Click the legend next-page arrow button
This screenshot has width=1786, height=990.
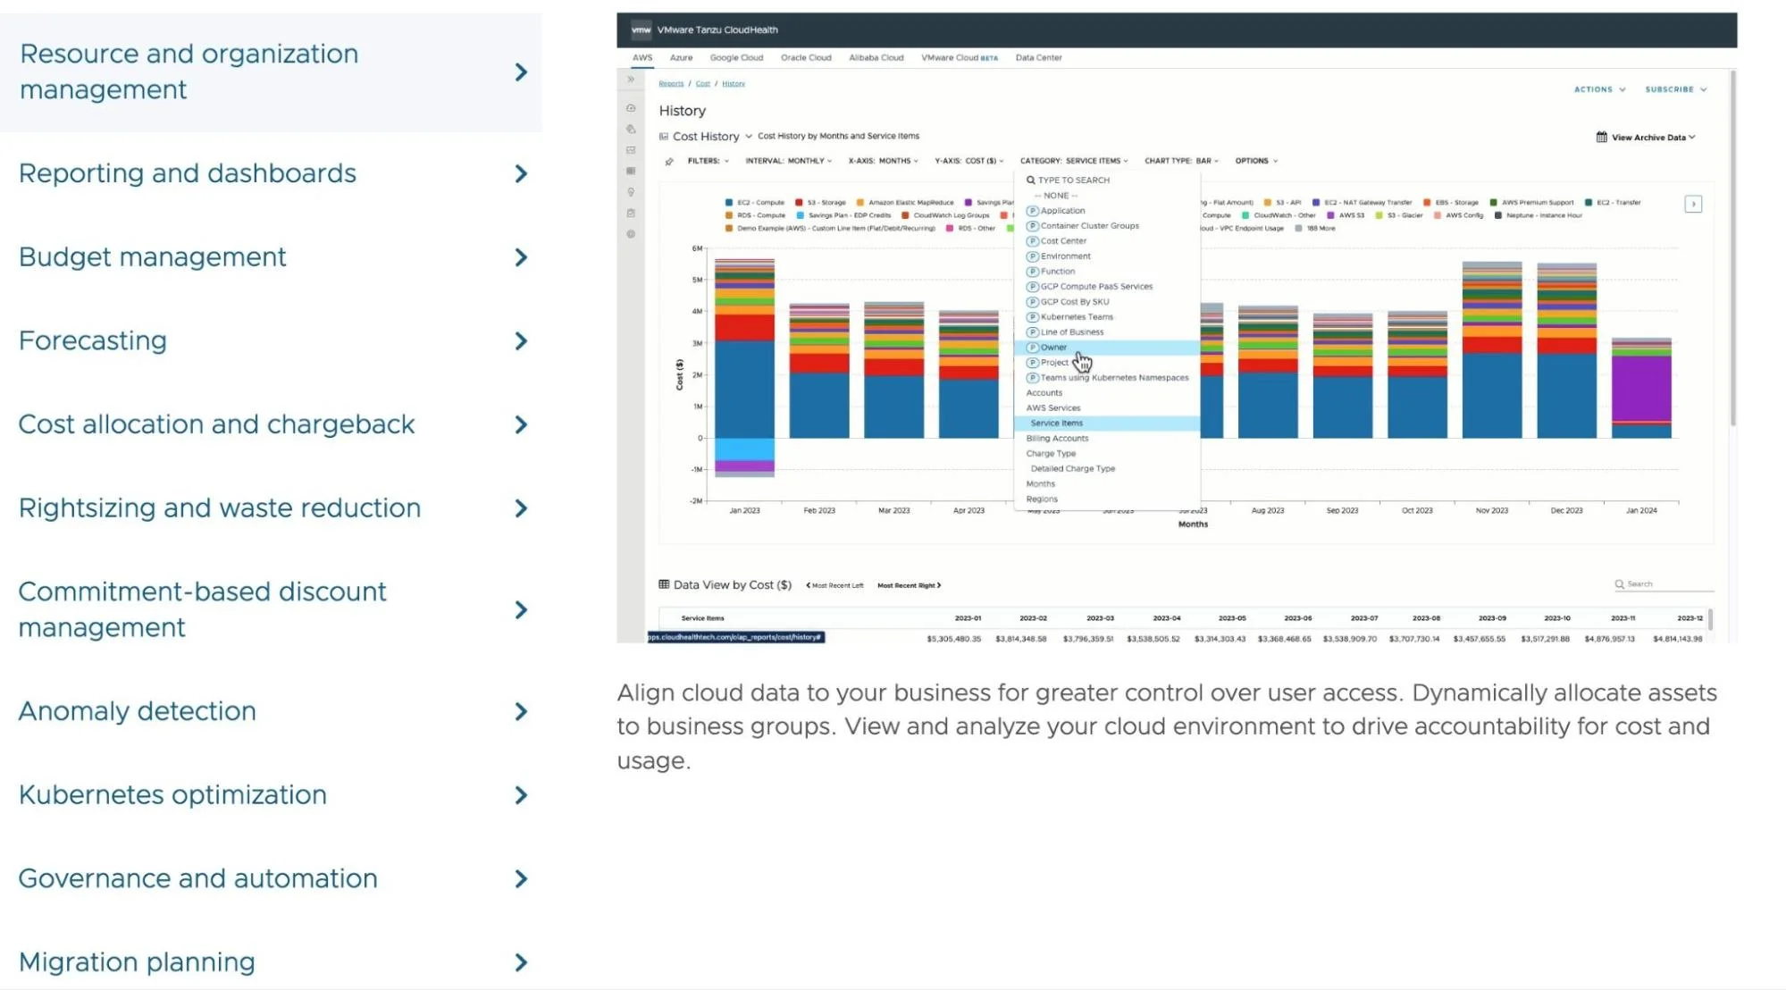1692,205
